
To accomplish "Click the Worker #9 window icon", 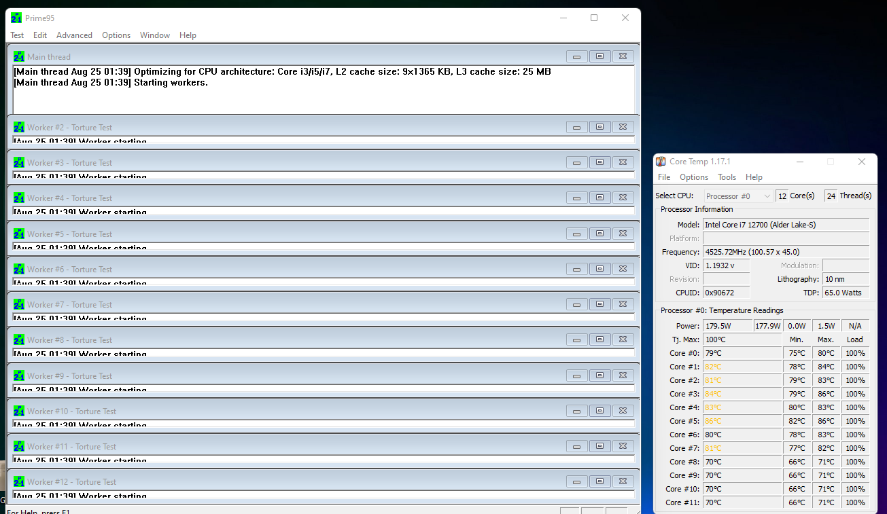I will coord(19,376).
